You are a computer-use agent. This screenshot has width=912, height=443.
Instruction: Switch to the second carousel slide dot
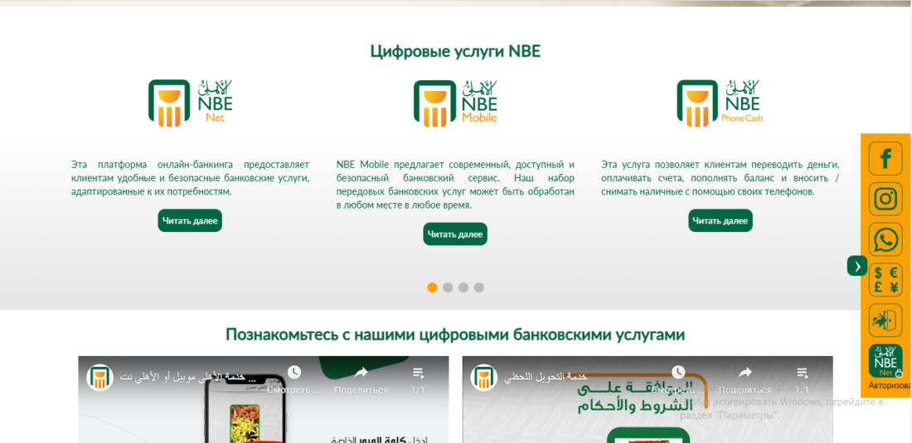[x=448, y=287]
